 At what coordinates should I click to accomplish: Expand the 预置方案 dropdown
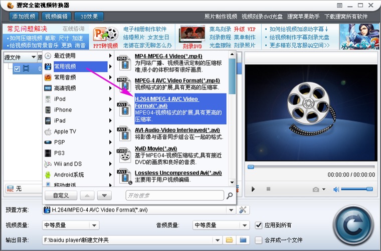coord(231,210)
